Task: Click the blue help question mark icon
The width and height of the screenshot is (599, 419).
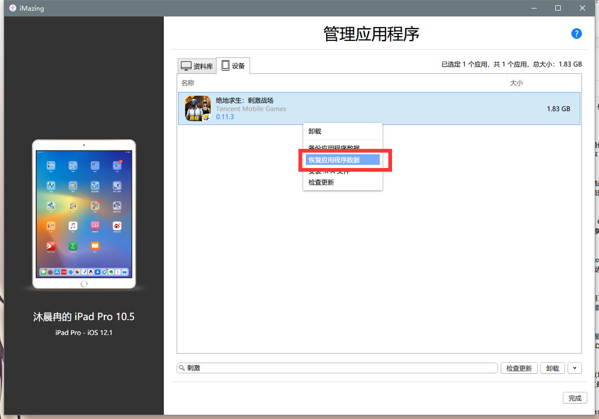Action: [576, 33]
